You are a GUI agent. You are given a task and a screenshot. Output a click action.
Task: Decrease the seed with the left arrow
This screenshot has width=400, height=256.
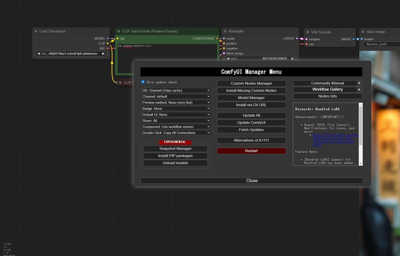[228, 58]
